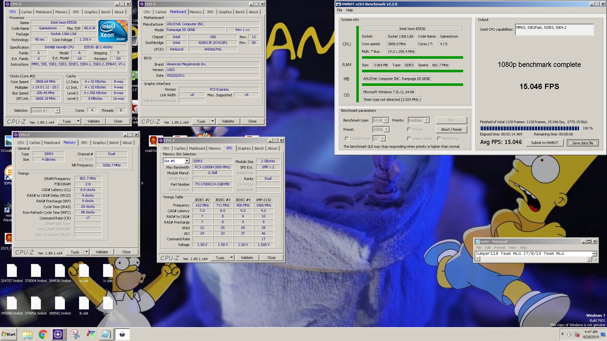
Task: Open the Format menu in Notepad
Action: (500, 248)
